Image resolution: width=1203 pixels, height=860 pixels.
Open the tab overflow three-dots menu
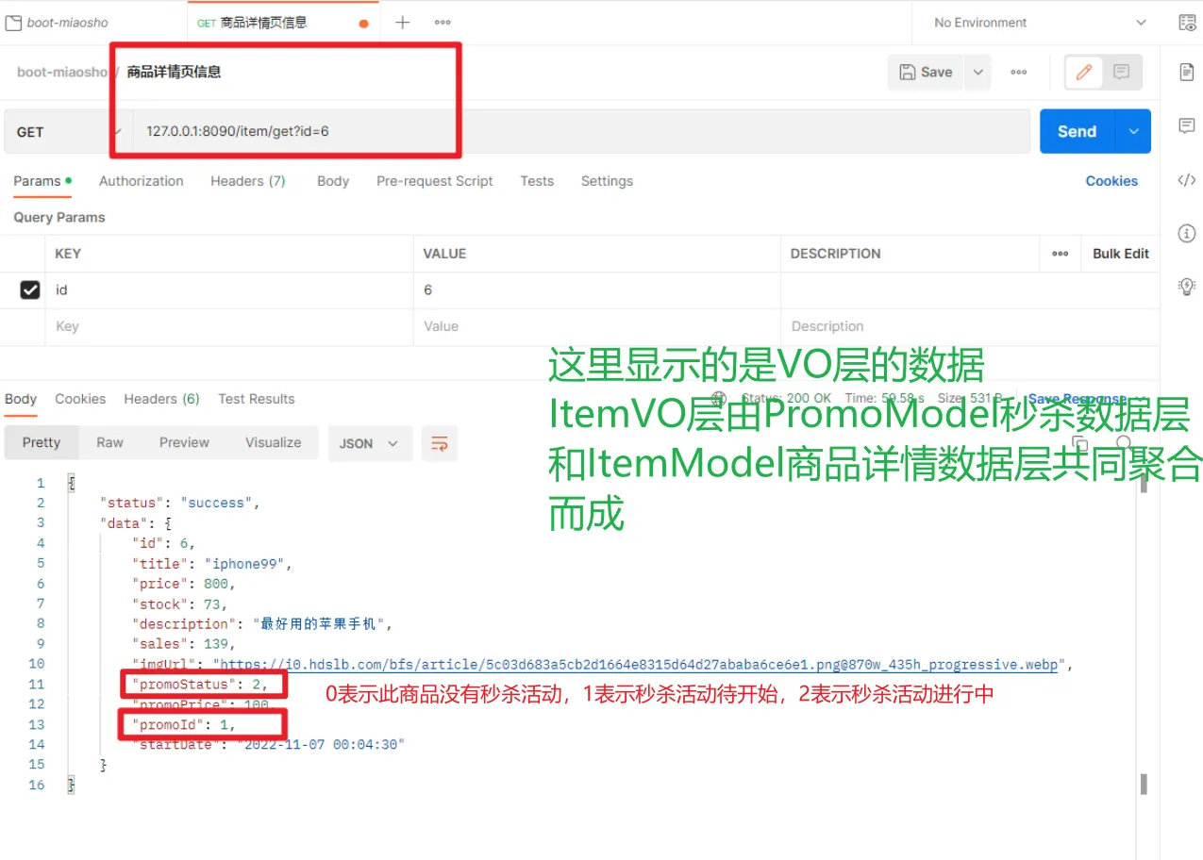443,23
